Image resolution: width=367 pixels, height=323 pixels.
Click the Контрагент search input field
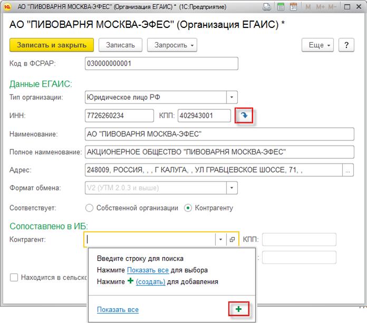pos(150,240)
